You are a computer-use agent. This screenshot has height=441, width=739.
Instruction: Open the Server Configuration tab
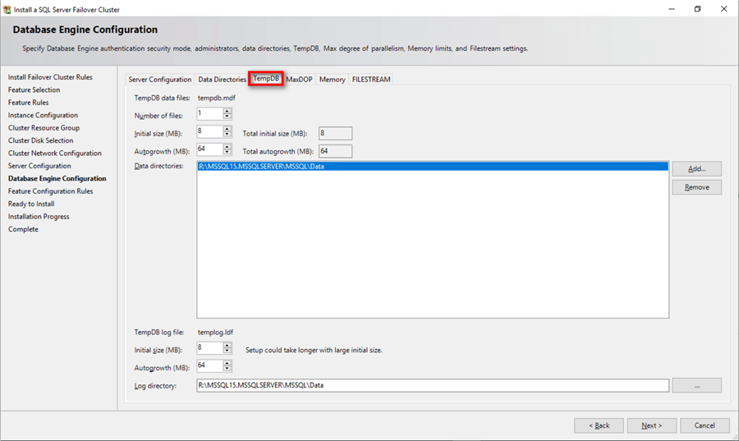click(160, 79)
